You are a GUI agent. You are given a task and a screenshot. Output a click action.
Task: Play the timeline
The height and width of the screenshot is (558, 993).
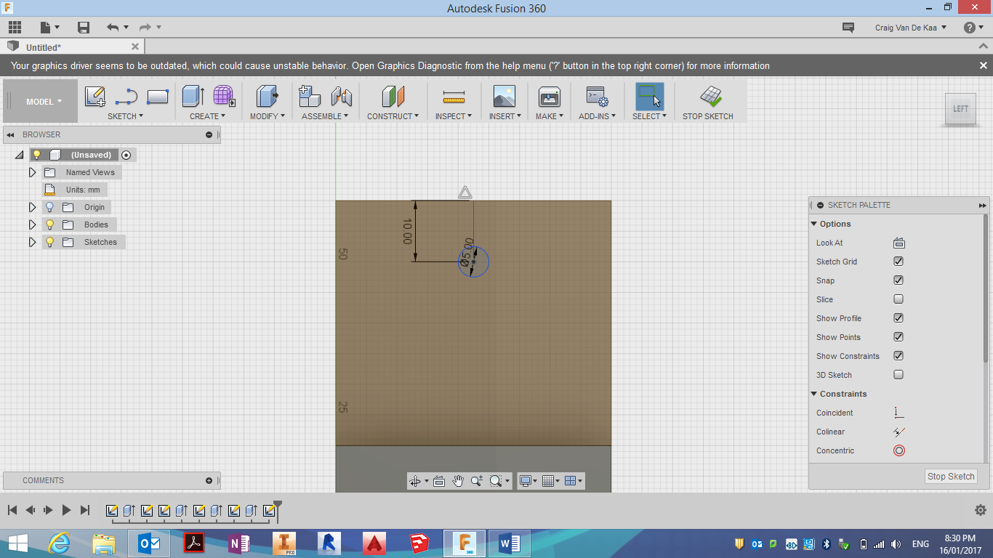pos(66,510)
